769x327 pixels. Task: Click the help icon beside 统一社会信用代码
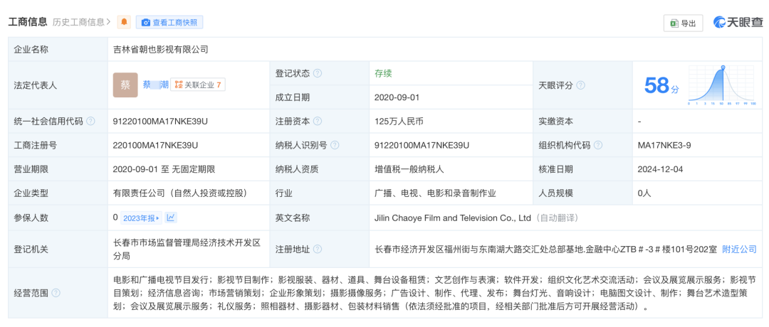pyautogui.click(x=90, y=122)
